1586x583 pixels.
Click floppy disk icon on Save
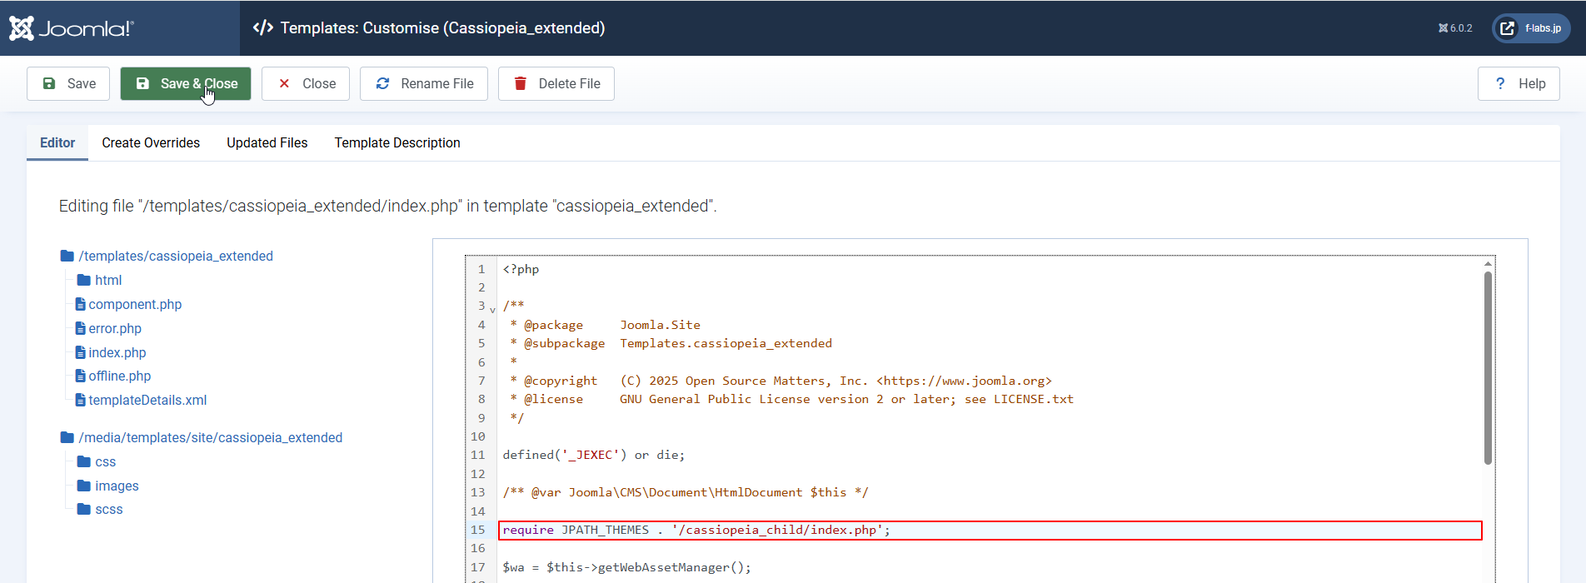49,83
